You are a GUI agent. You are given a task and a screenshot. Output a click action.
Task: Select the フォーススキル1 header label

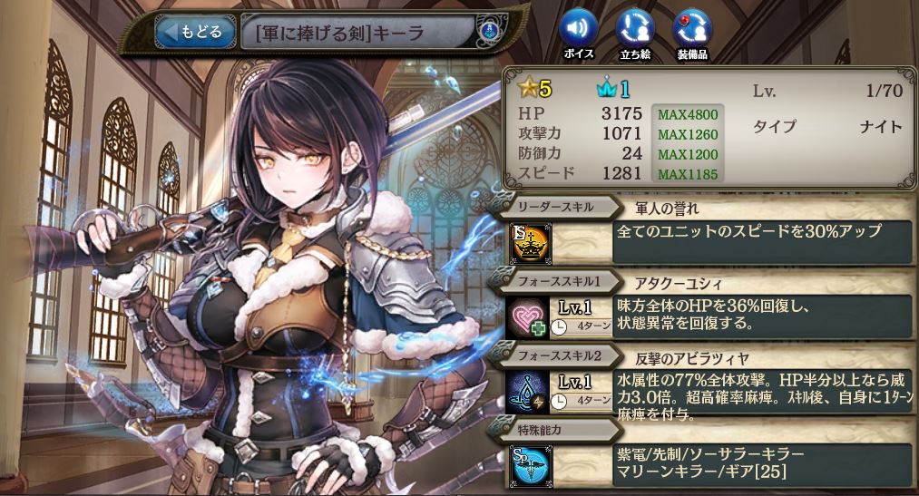pyautogui.click(x=559, y=282)
